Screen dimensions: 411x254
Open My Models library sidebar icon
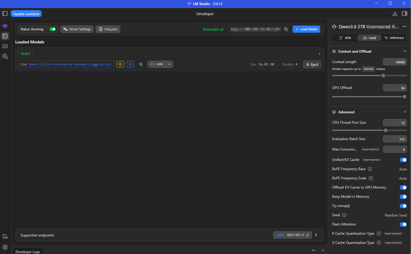pos(5,46)
